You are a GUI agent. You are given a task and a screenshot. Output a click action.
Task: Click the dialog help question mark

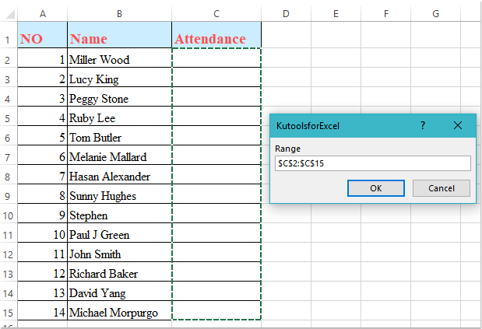pos(423,125)
